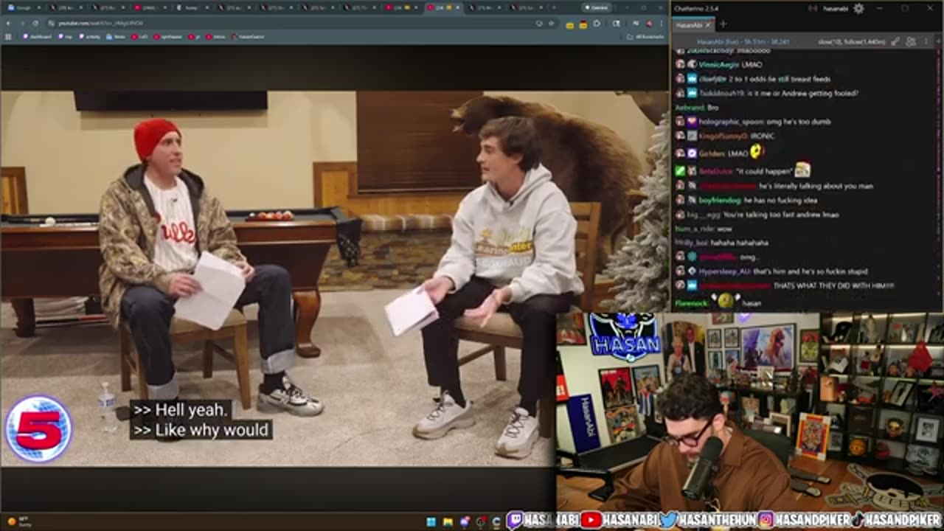
Task: Open the HasanDance bookmark
Action: pyautogui.click(x=247, y=36)
